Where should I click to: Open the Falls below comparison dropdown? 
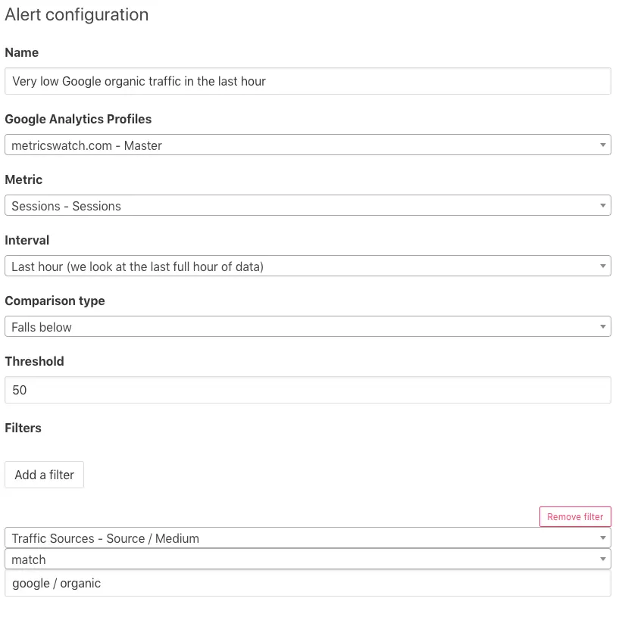[303, 326]
